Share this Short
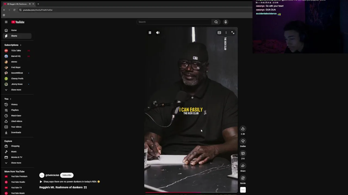The image size is (348, 195). click(x=243, y=166)
